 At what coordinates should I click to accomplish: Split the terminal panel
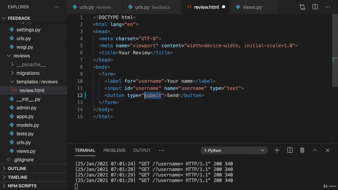tap(290, 150)
